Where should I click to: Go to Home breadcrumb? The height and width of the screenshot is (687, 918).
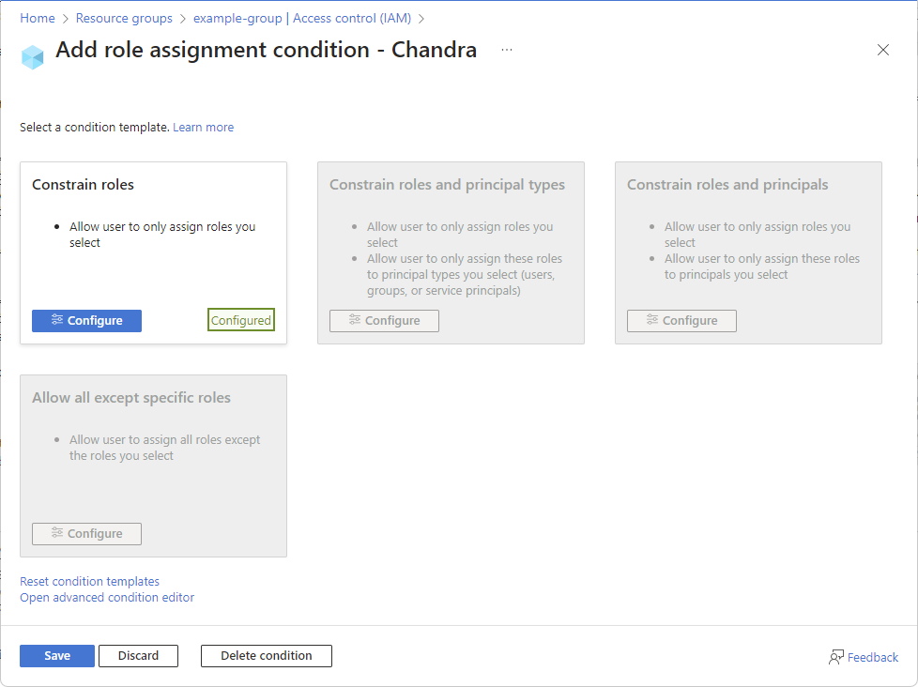coord(38,19)
